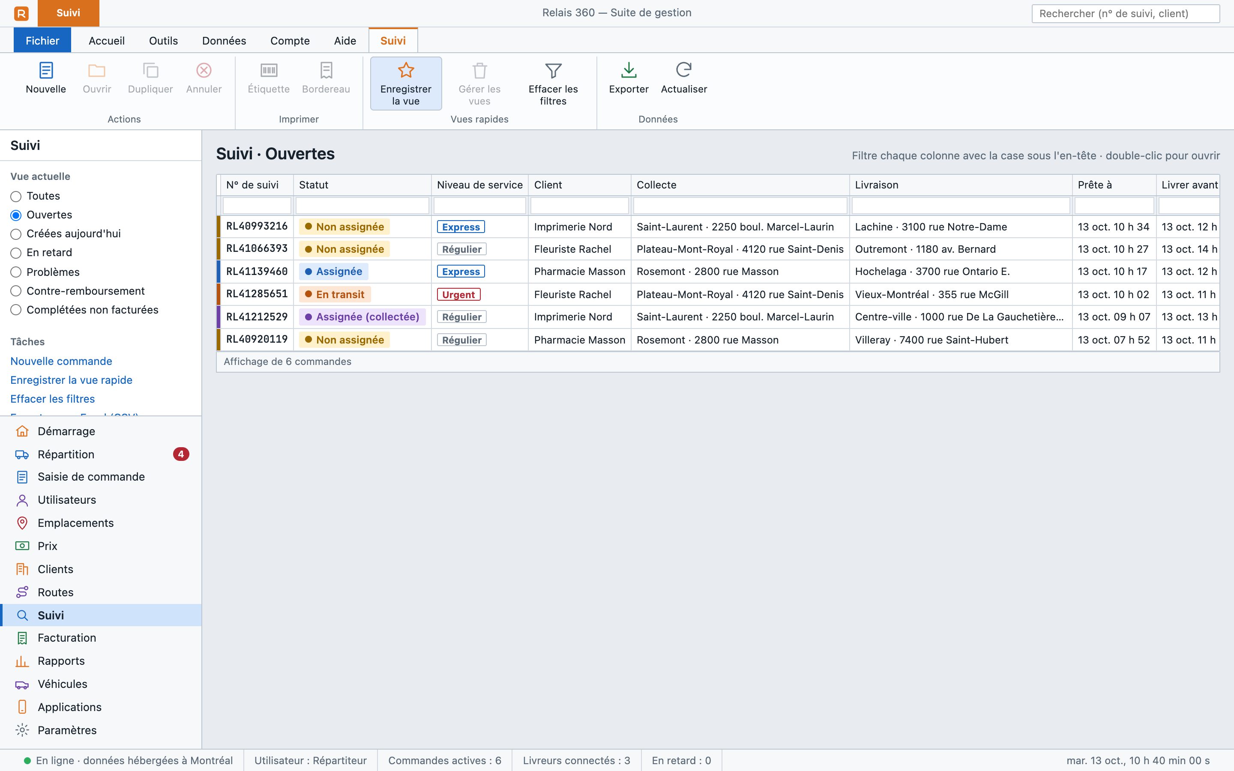The height and width of the screenshot is (771, 1234).
Task: Click the Client column header
Action: pos(580,185)
